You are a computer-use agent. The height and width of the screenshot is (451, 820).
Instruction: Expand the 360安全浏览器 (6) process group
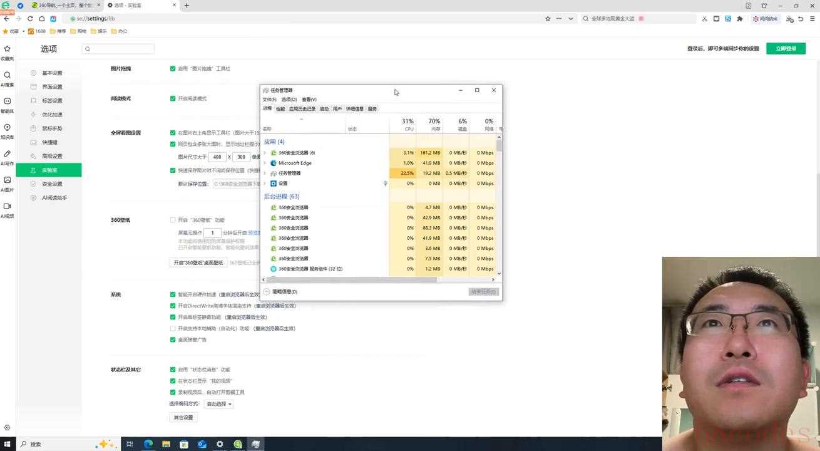click(265, 153)
